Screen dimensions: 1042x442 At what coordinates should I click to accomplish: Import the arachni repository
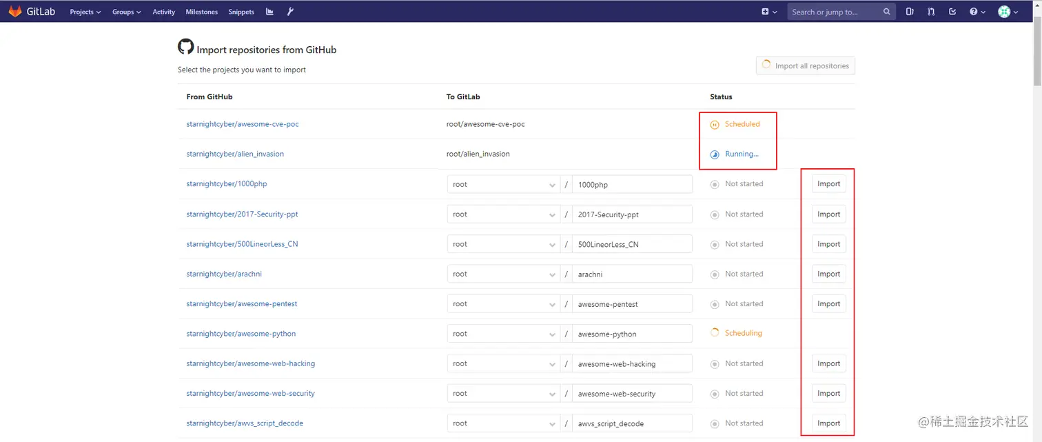828,274
